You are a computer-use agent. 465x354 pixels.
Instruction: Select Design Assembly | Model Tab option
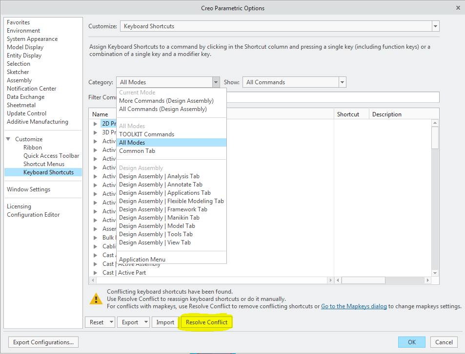[x=157, y=225]
